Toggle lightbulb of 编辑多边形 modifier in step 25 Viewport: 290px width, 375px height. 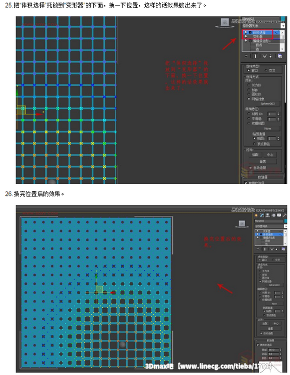tap(246, 41)
